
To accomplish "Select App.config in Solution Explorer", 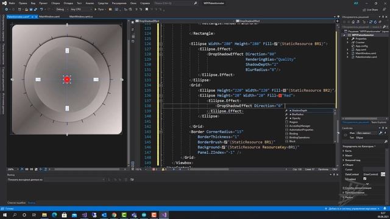I will click(x=361, y=46).
